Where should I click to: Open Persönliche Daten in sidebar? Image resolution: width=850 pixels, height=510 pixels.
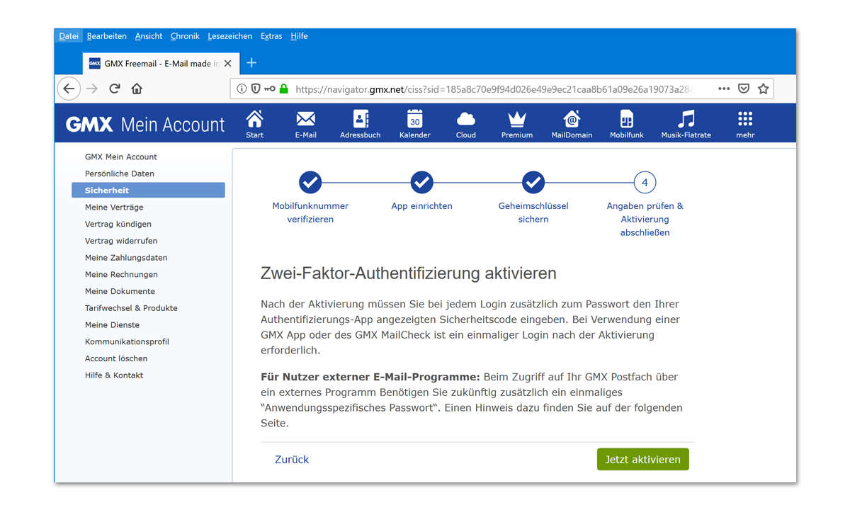pyautogui.click(x=120, y=174)
